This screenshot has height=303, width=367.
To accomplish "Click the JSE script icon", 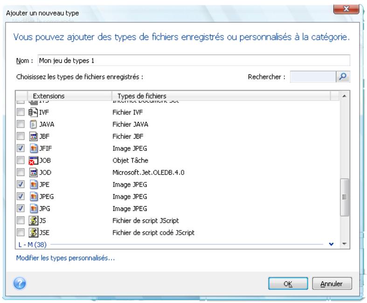I will (x=33, y=233).
